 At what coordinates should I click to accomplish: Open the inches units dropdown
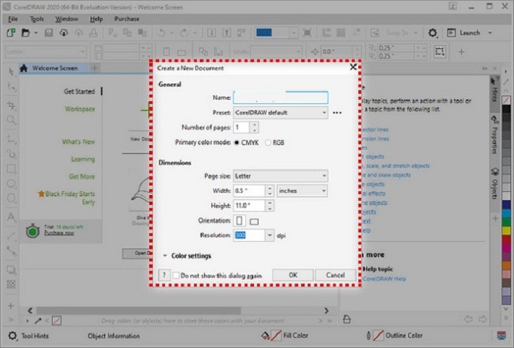(303, 190)
